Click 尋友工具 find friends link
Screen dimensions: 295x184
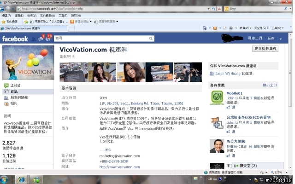(x=255, y=39)
